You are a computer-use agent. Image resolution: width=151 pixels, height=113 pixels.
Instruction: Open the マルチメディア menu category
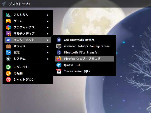(x=28, y=34)
